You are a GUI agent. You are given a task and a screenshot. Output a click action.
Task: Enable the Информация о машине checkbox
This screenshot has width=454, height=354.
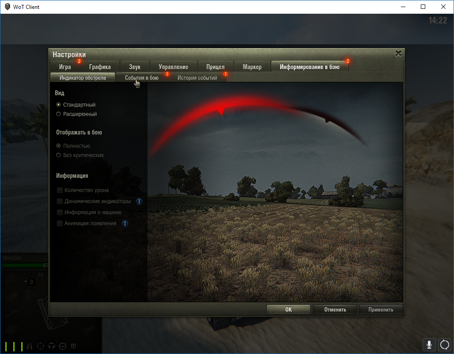60,212
